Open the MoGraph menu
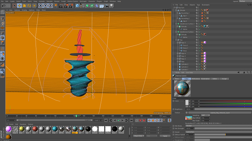This screenshot has width=252, height=141. 83,1
